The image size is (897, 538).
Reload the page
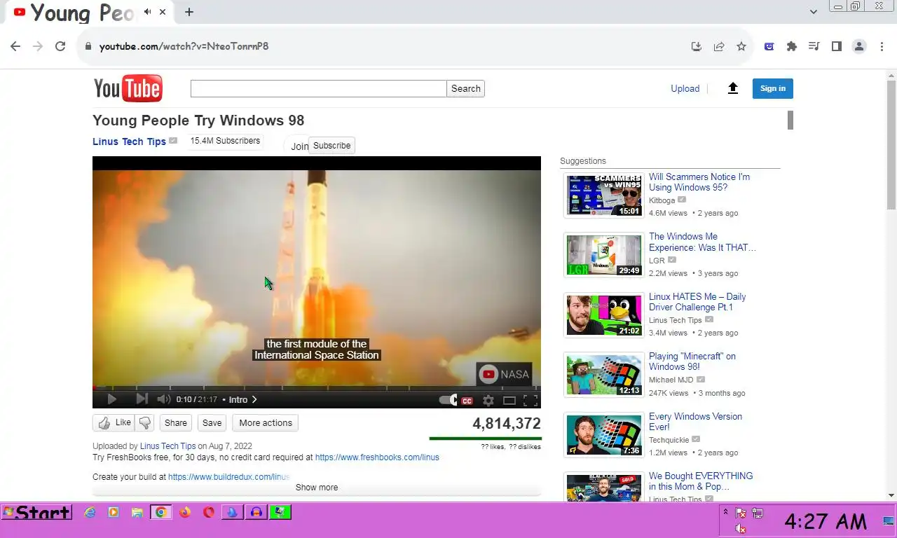pyautogui.click(x=60, y=46)
